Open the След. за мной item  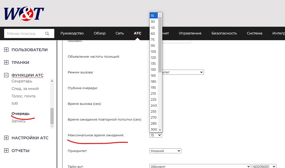coord(25,89)
